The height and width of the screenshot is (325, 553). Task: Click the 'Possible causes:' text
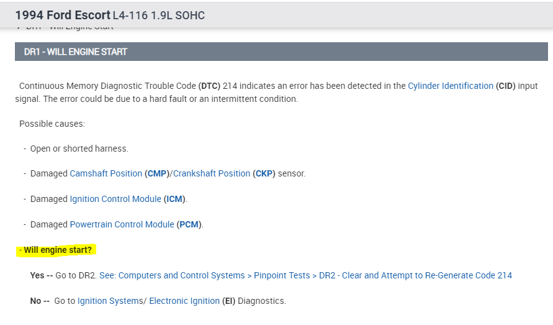click(x=52, y=124)
